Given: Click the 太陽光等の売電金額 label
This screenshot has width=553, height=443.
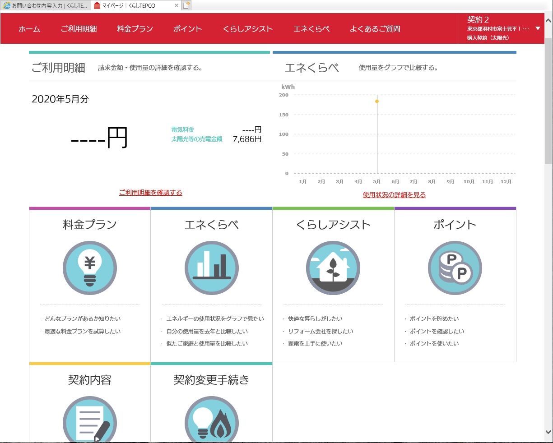Looking at the screenshot, I should [x=197, y=139].
